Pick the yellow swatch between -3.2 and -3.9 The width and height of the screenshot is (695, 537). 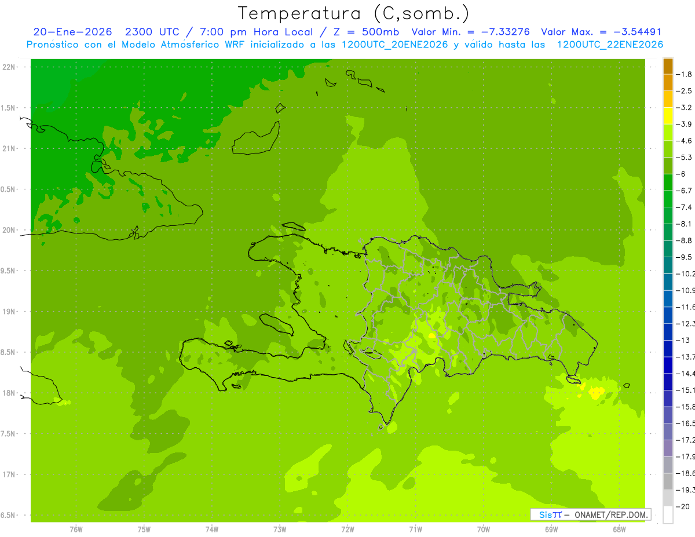coord(668,116)
